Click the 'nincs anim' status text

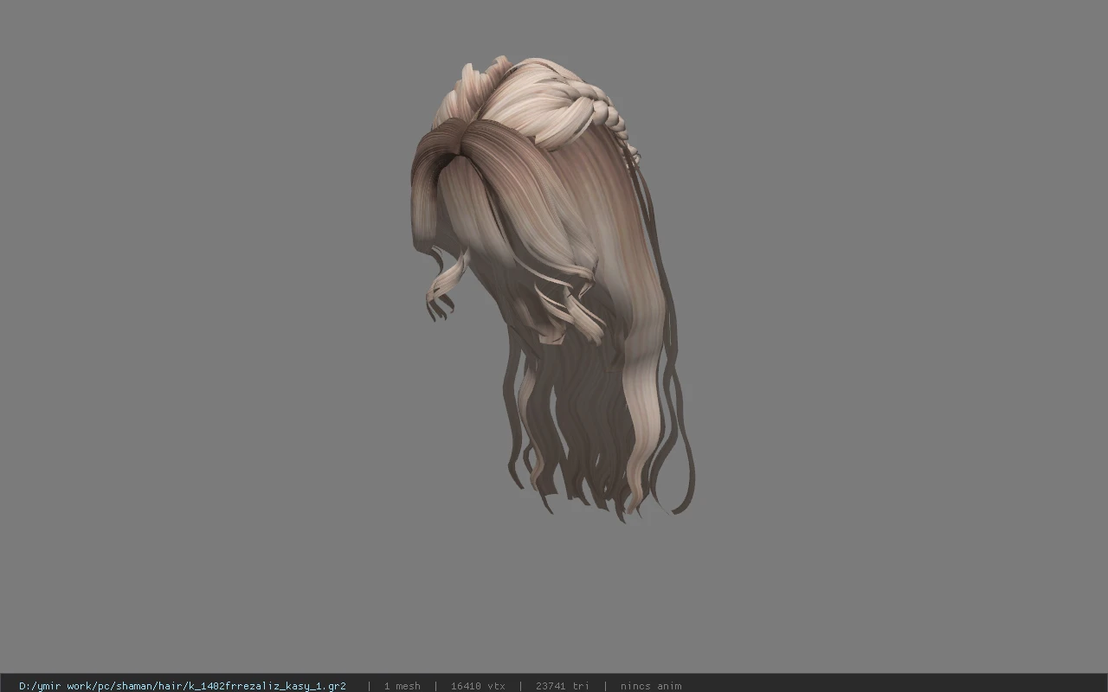(651, 686)
